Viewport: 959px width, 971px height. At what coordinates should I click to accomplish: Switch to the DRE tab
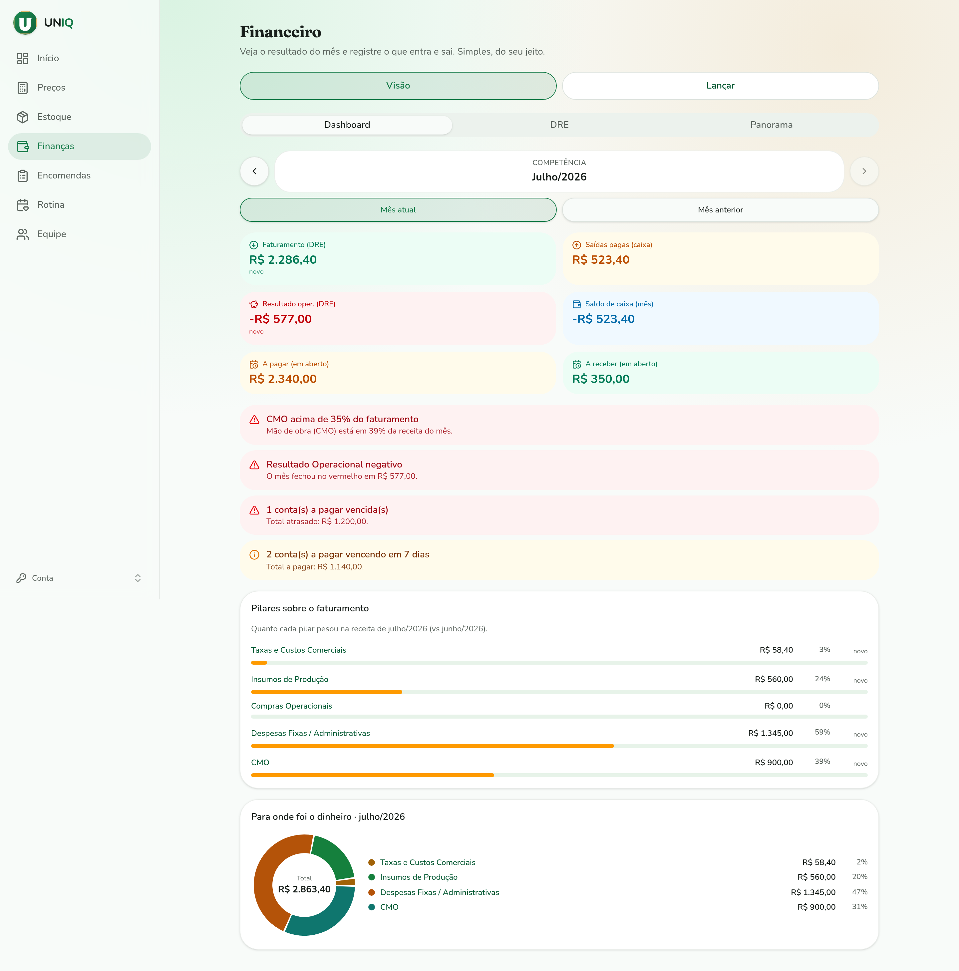[x=559, y=125]
